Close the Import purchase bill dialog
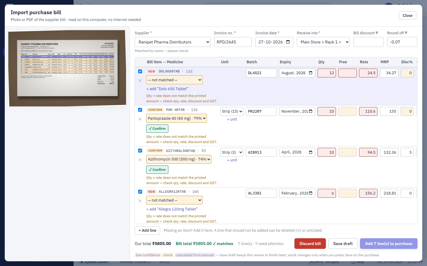427x266 pixels. 407,15
